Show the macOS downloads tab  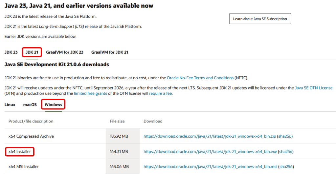coord(30,105)
